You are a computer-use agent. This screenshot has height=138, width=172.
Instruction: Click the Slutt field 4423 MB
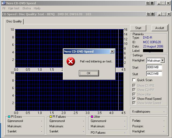pyautogui.click(x=154, y=74)
